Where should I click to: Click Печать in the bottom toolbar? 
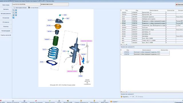pyautogui.click(x=59, y=102)
